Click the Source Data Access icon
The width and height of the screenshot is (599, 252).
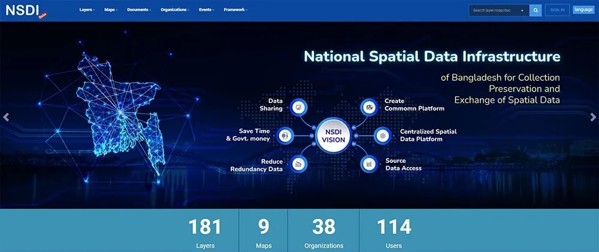[369, 163]
